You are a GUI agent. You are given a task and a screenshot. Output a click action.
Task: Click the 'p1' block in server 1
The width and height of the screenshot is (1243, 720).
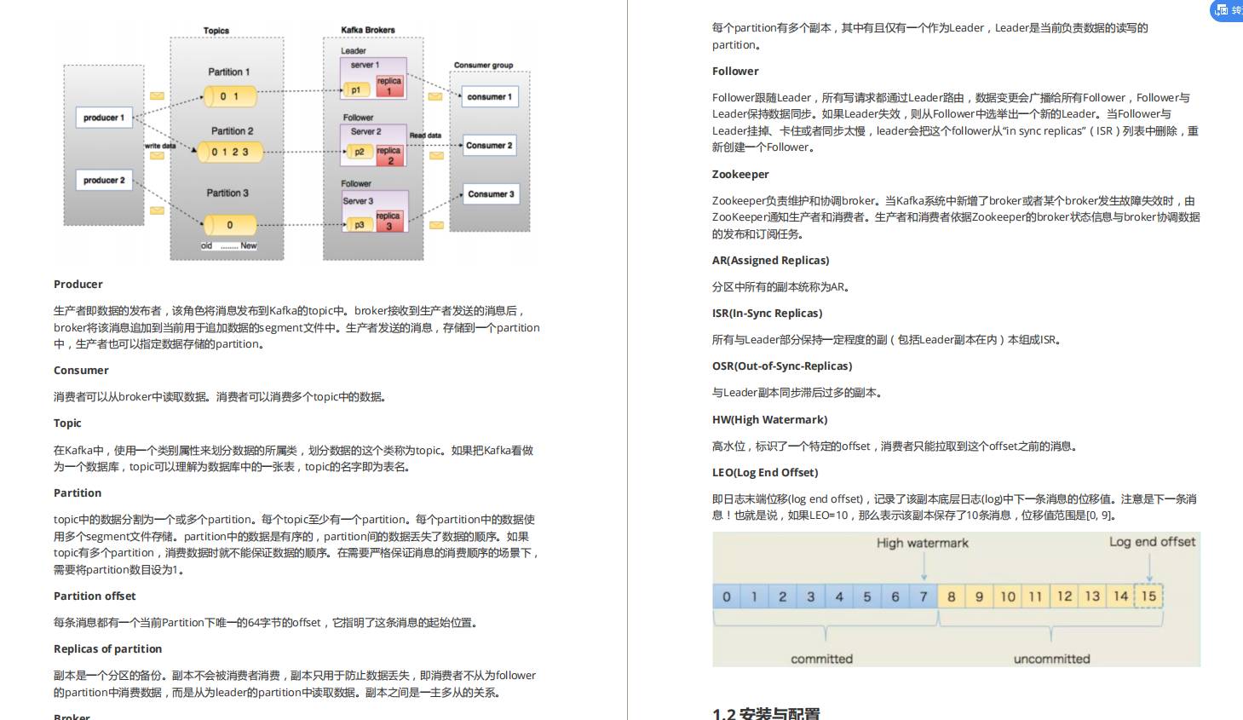[356, 89]
